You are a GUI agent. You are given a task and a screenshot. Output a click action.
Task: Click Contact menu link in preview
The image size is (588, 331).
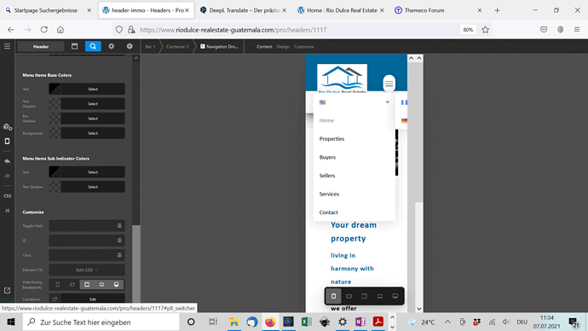point(328,212)
